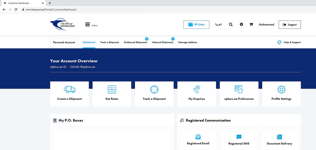Open the shopping cart icon
Screen dimensions: 316x150
tap(251, 25)
